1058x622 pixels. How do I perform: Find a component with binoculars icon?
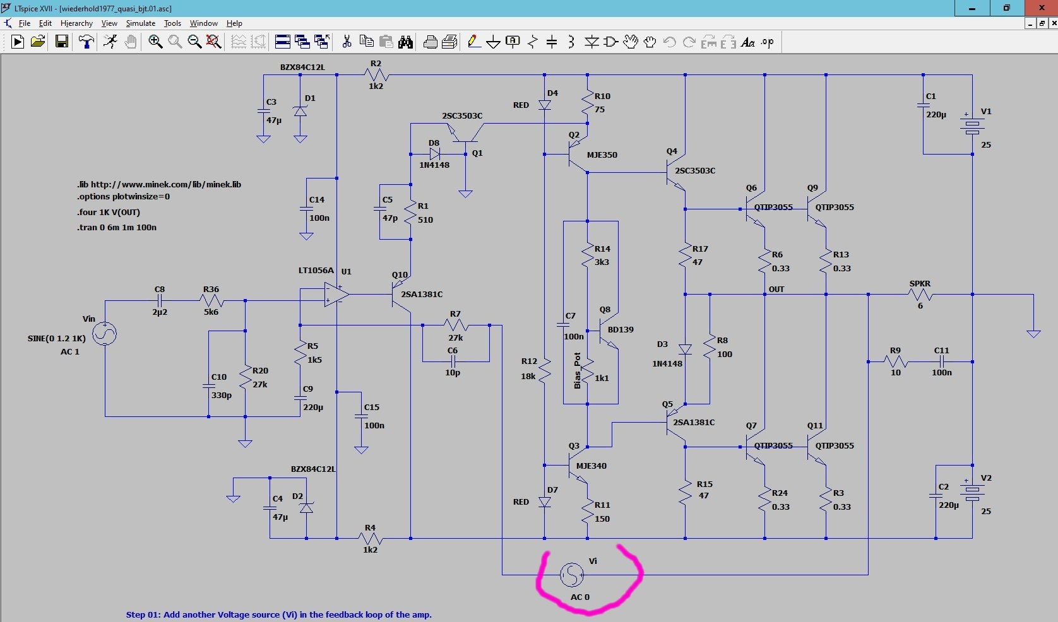click(x=405, y=42)
